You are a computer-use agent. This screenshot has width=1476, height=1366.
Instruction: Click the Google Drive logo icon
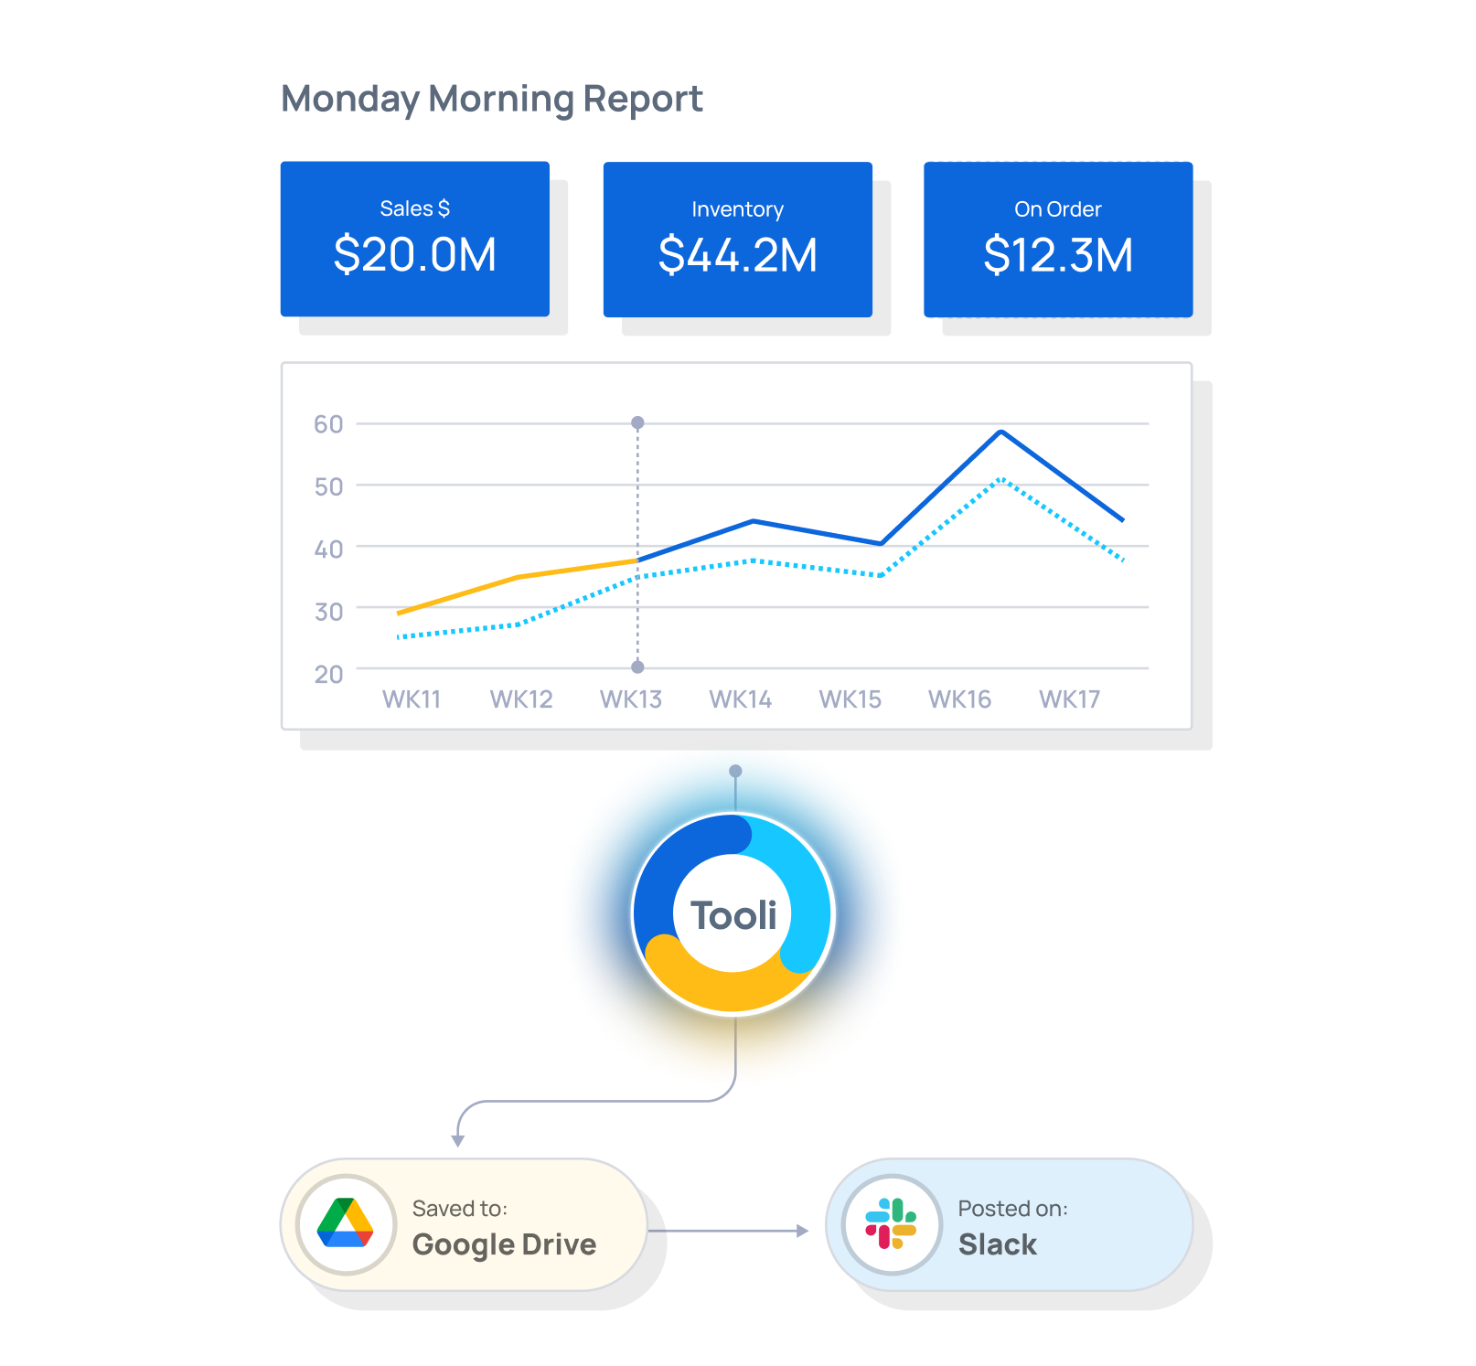point(346,1224)
